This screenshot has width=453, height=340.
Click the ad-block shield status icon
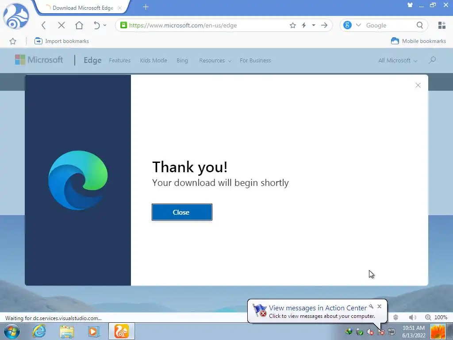[396, 317]
